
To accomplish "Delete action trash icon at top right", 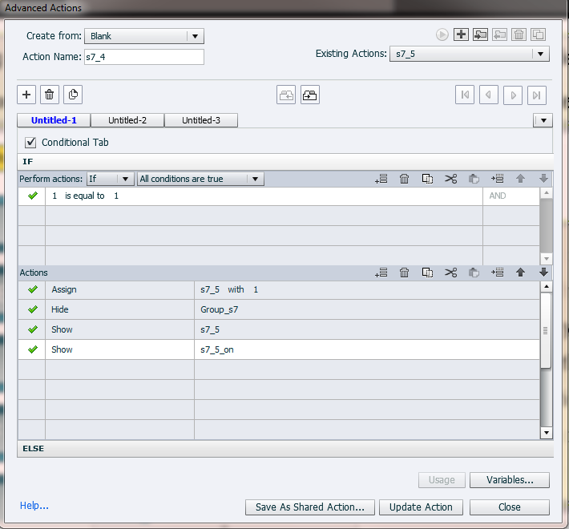I will click(x=519, y=34).
